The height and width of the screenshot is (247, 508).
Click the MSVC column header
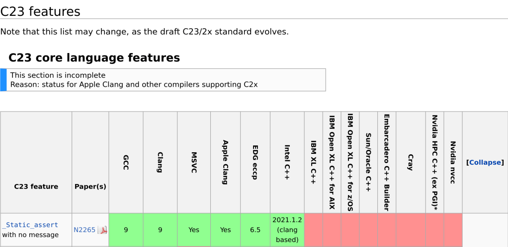pyautogui.click(x=194, y=162)
